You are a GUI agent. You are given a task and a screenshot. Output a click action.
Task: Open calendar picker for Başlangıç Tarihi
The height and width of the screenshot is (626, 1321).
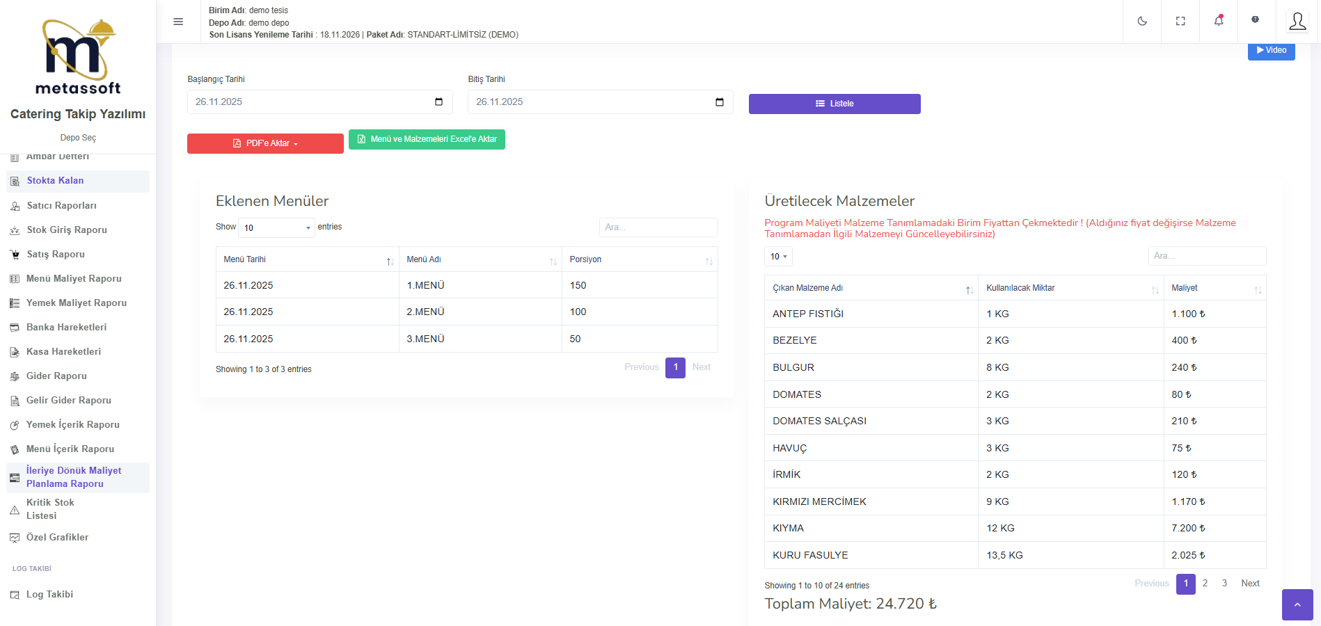click(438, 102)
